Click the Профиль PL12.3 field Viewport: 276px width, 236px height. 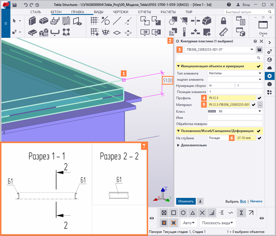pos(232,98)
